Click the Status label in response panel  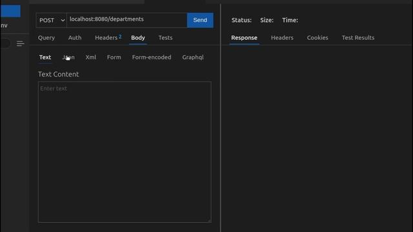point(241,20)
